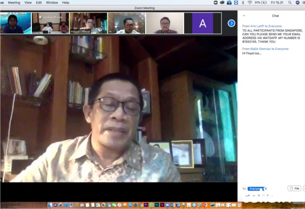Open the Meeting menu in menu bar
Viewport: 305px width, 209px height.
14,3
